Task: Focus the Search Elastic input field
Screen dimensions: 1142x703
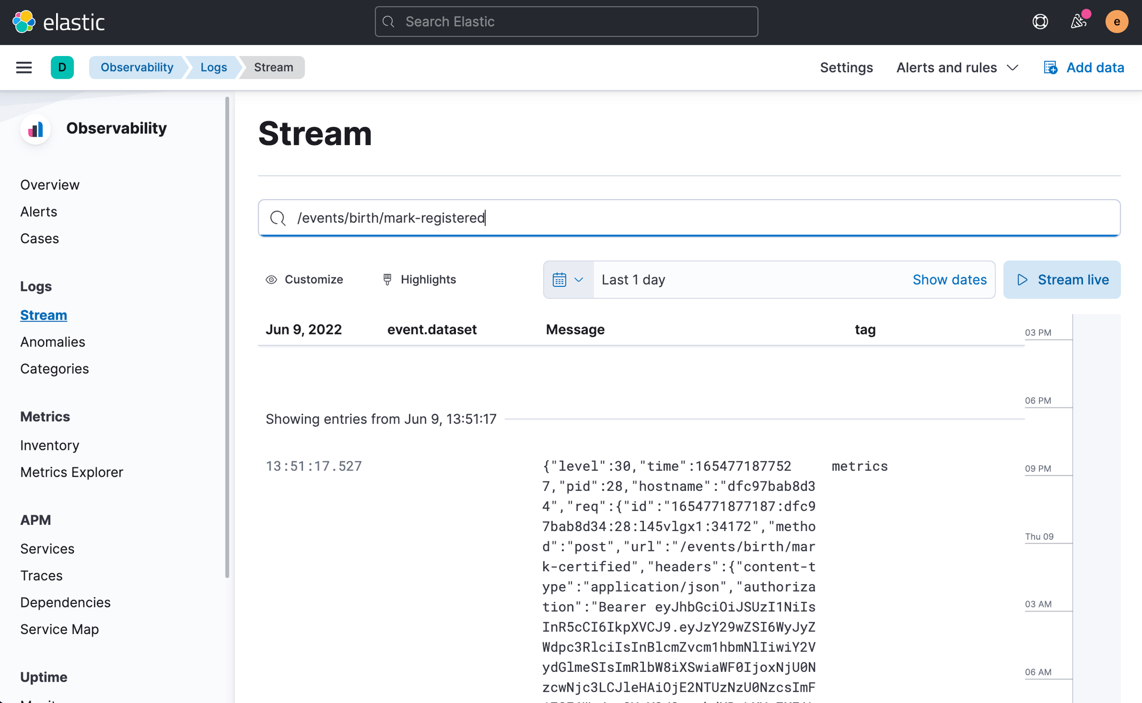Action: point(566,22)
